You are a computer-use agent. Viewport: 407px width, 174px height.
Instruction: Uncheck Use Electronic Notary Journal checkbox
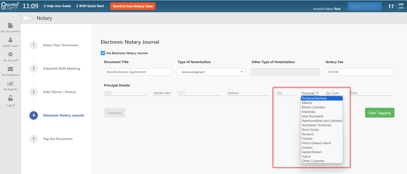103,53
